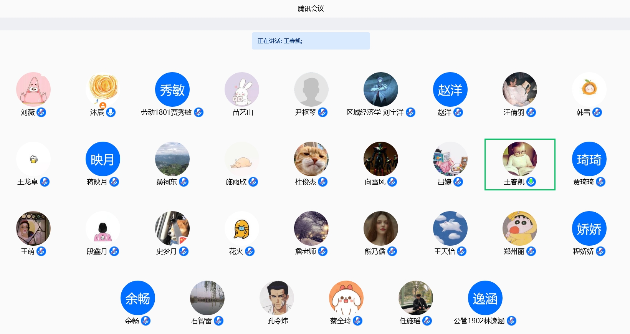The image size is (630, 334).
Task: Click the muted mic icon next to 石智雷
Action: 218,321
